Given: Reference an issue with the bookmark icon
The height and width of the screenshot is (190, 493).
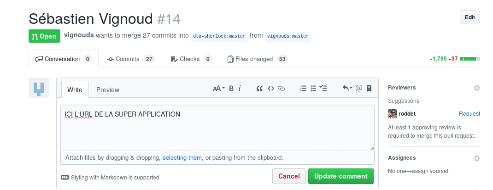Looking at the screenshot, I should point(369,89).
